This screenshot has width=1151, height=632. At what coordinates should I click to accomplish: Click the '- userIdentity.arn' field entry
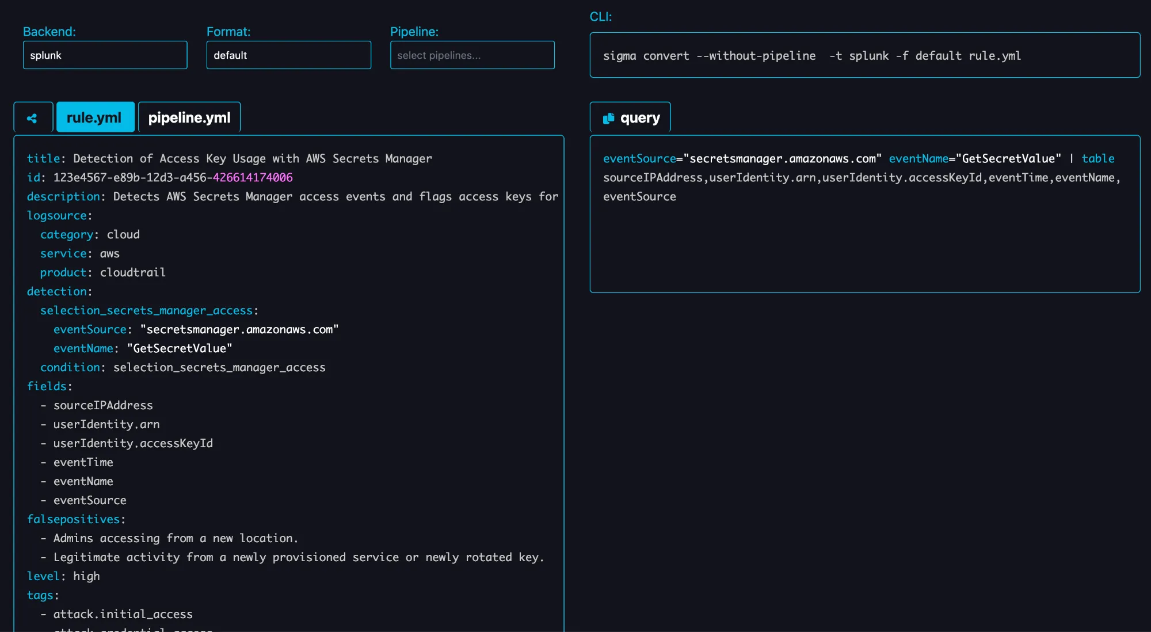tap(100, 424)
